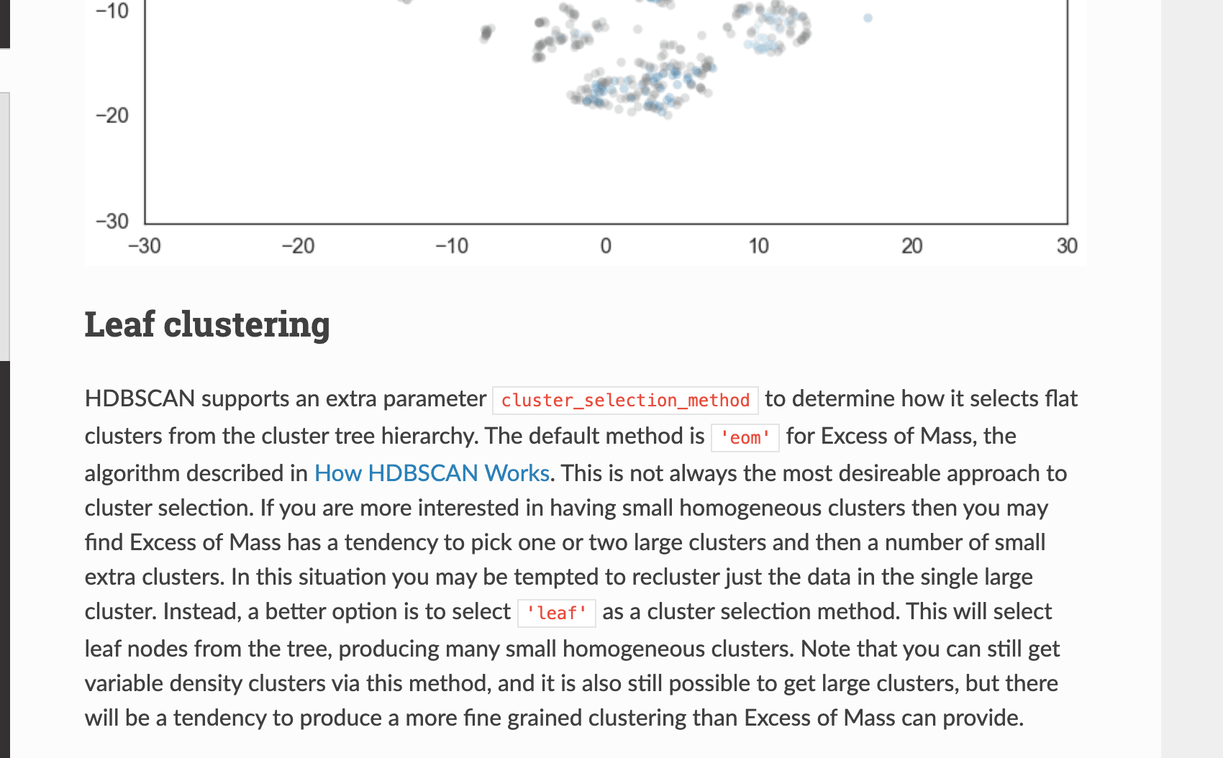Click the y-axis tick label −10

pos(112,12)
